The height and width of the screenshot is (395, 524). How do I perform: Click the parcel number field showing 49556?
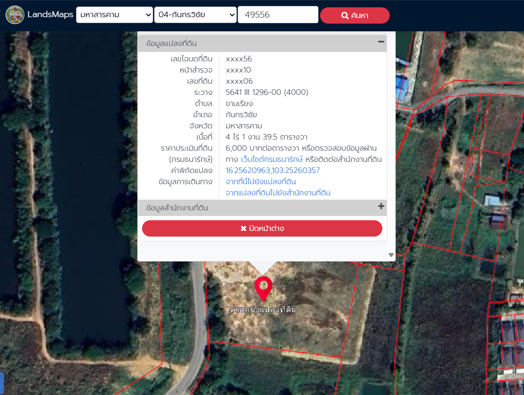tap(278, 15)
